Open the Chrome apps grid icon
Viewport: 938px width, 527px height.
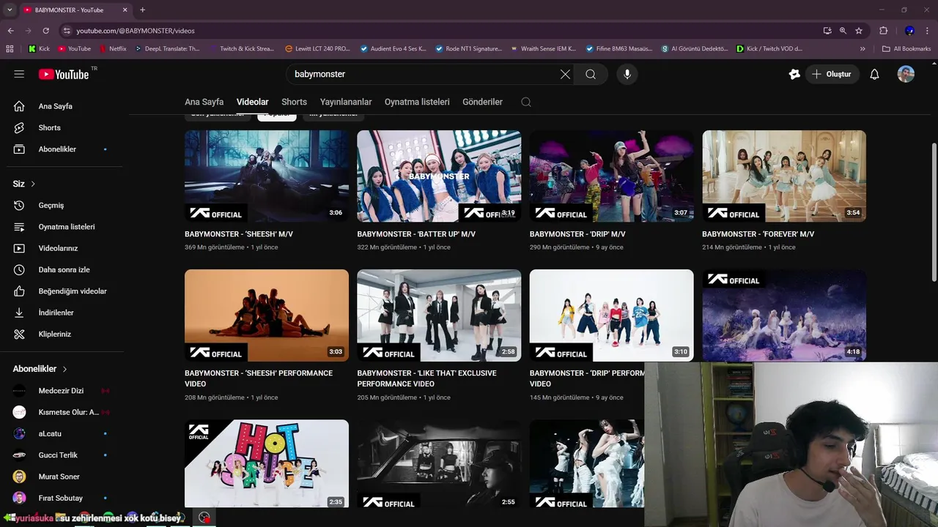point(10,49)
